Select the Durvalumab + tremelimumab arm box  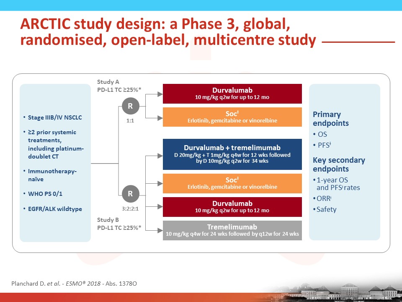pos(232,154)
